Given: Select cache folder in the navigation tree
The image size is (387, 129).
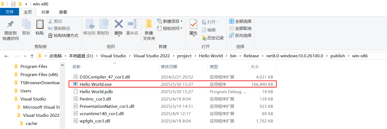Looking at the screenshot, I should 32,123.
